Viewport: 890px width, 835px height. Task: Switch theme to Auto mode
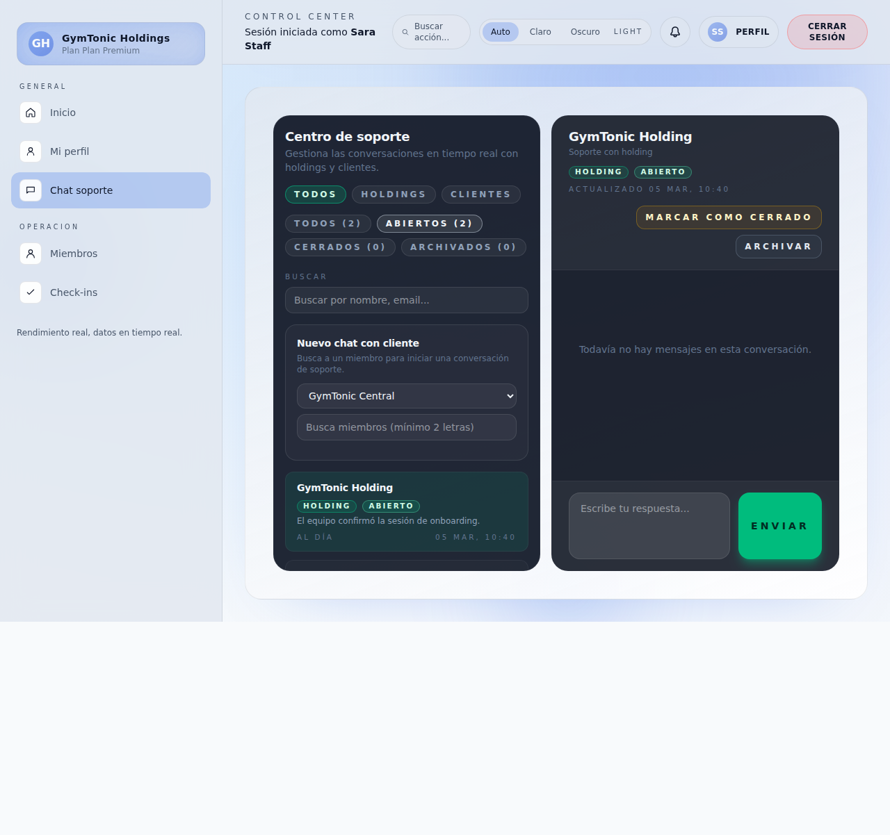pyautogui.click(x=500, y=32)
